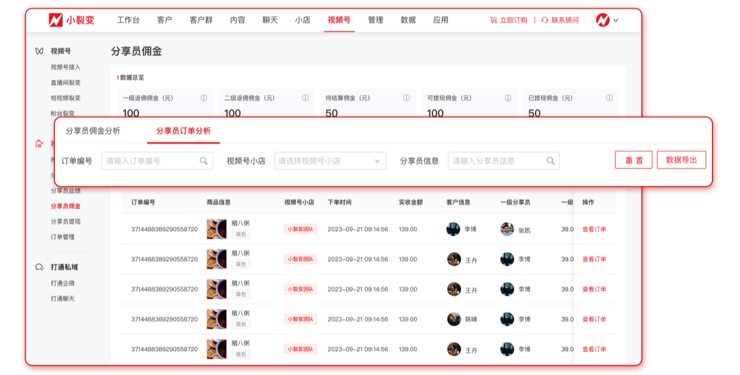Click info icon beside 一级返佣佣金
740x375 pixels.
click(x=203, y=98)
